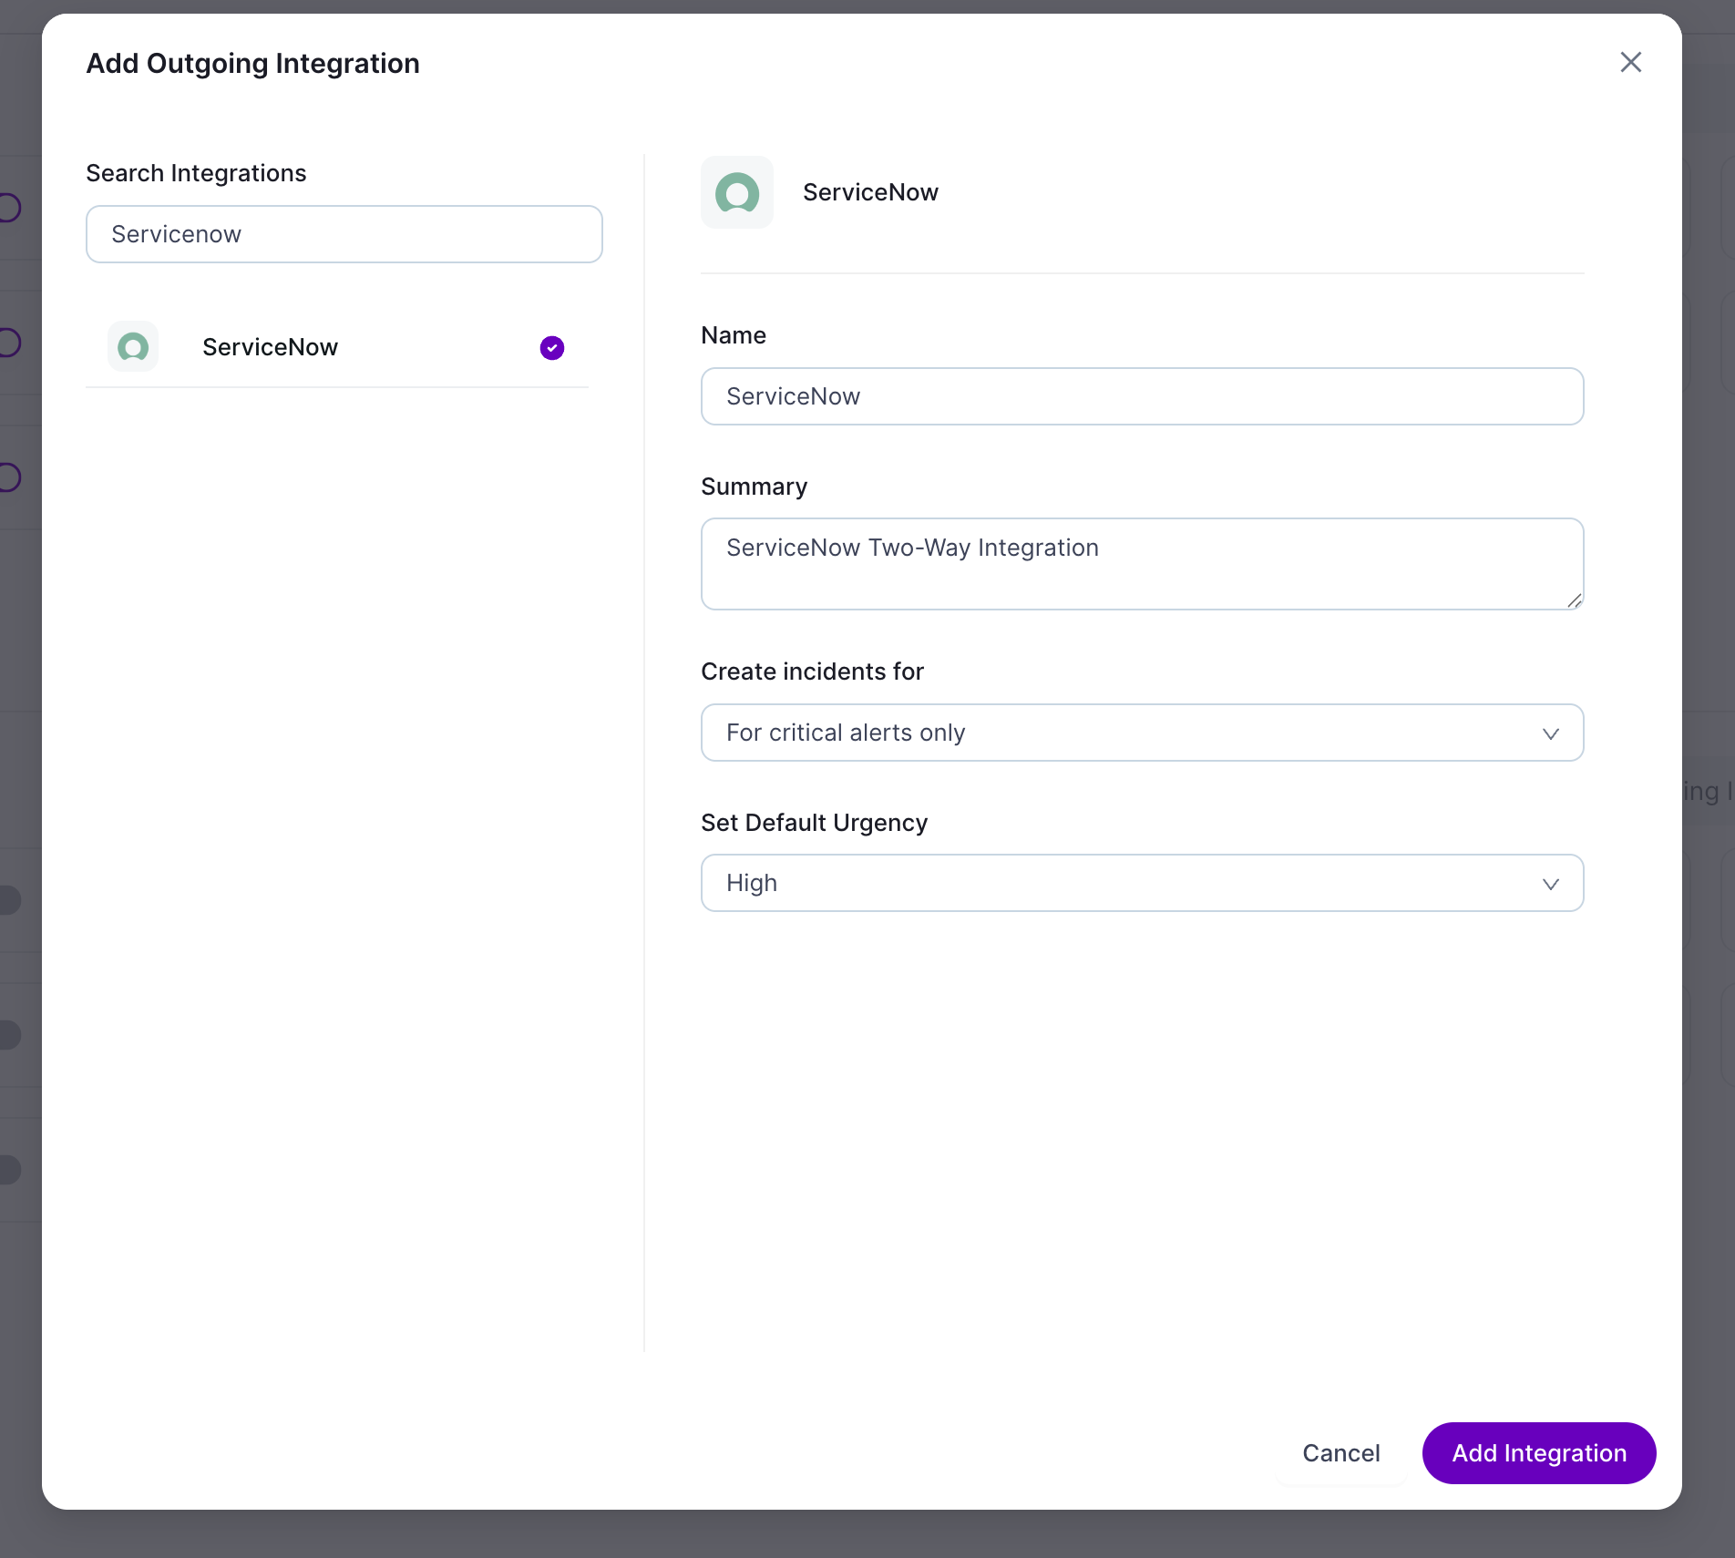Grab the Summary textarea resize handle
1735x1558 pixels.
point(1574,600)
